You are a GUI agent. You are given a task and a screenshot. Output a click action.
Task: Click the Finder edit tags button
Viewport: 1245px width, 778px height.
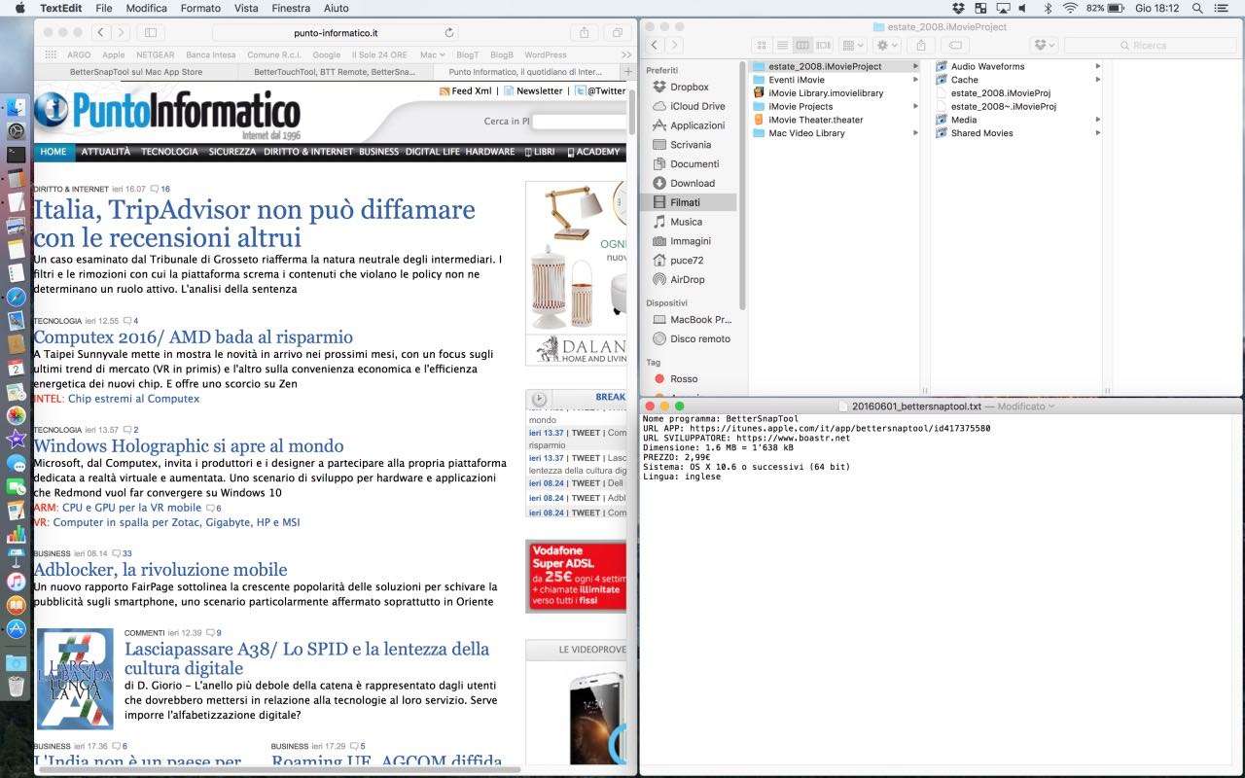(x=955, y=46)
